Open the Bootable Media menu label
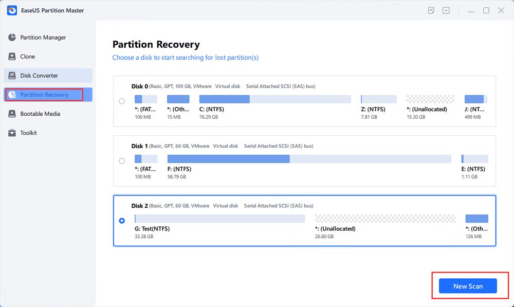 coord(40,114)
